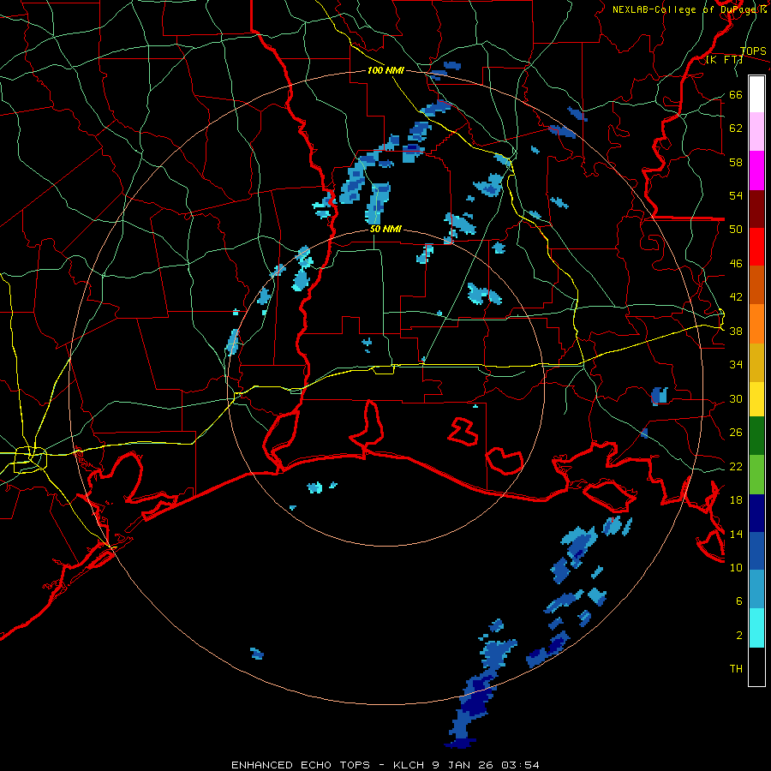Click the "46" legend value
Viewport: 771px width, 771px height.
(736, 263)
